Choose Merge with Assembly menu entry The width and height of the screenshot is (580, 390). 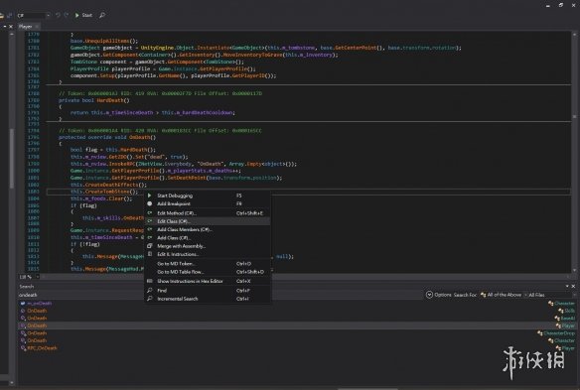[x=181, y=246]
